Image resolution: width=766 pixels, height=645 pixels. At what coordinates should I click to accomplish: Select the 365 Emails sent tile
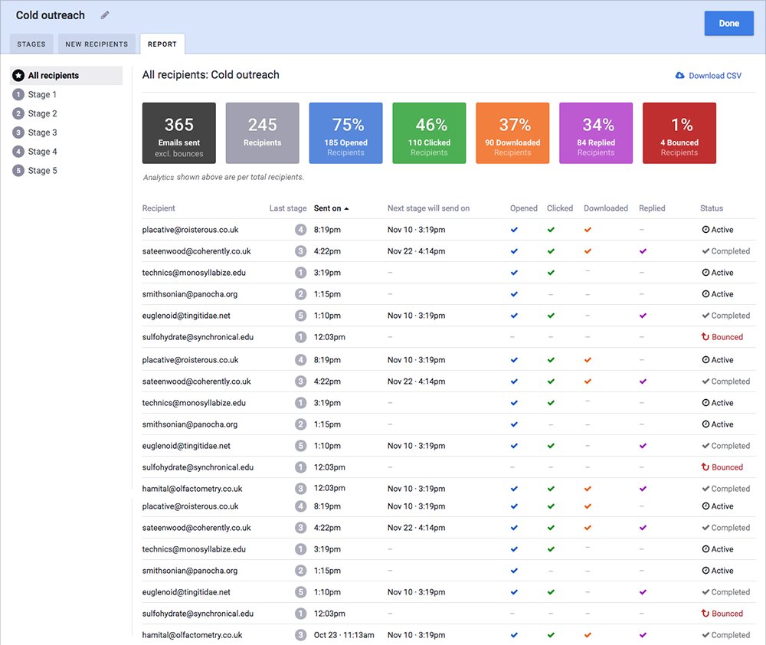[178, 133]
